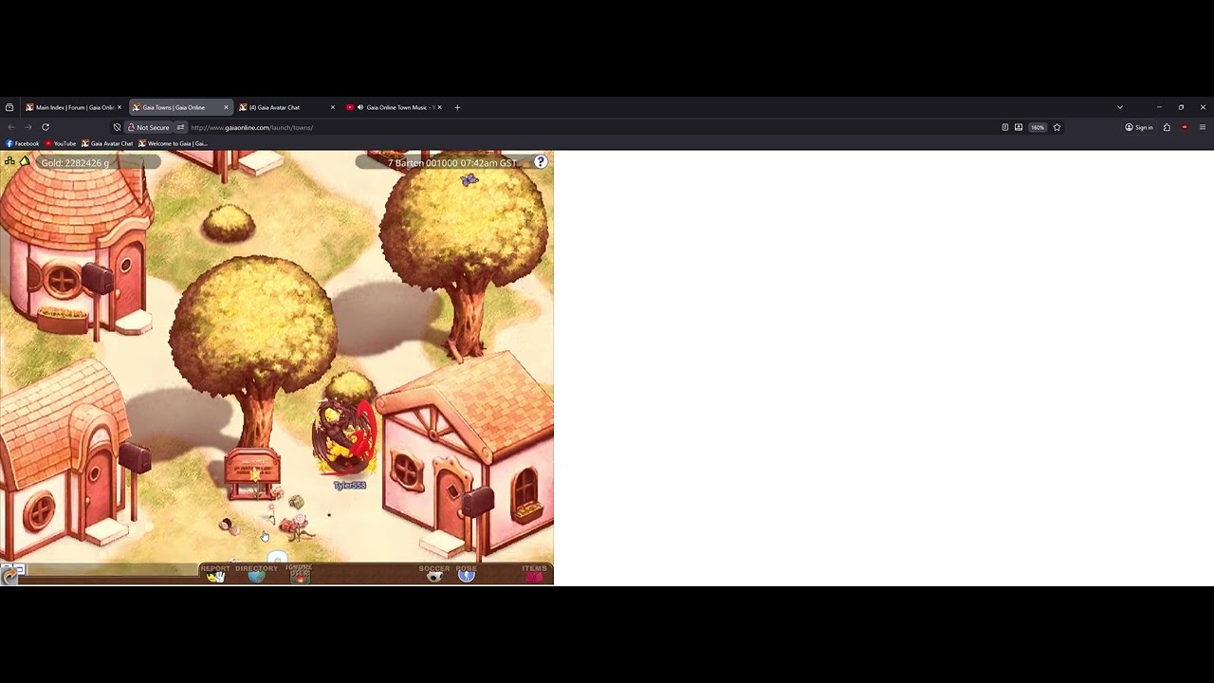Click the green tent icon beside Gold

tap(25, 162)
